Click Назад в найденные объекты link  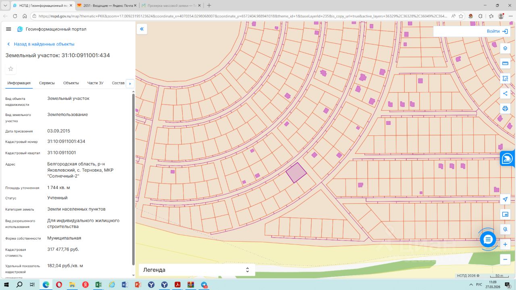click(44, 44)
